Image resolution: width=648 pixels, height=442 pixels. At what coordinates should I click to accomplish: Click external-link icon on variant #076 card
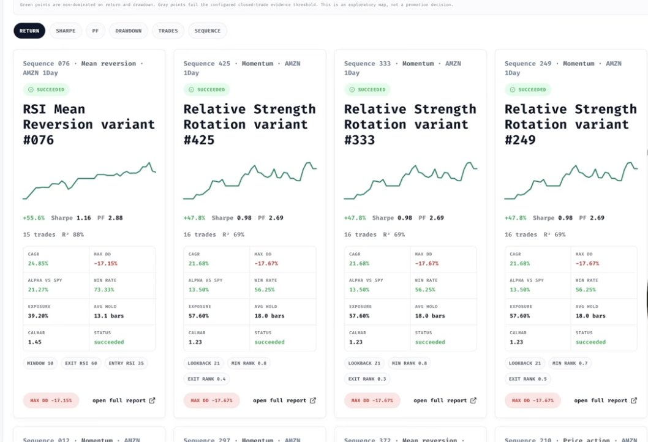pyautogui.click(x=152, y=400)
